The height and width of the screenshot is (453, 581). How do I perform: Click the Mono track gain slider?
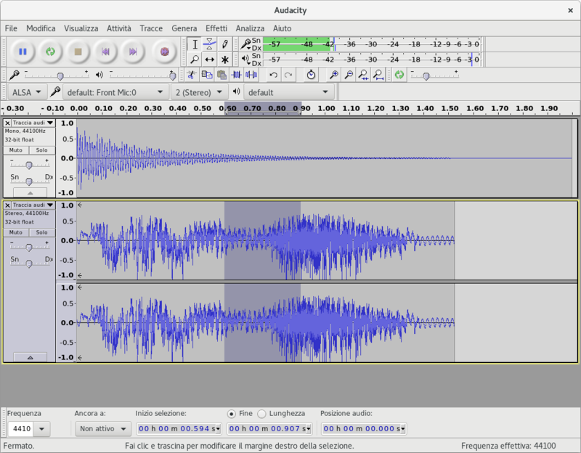pos(28,165)
